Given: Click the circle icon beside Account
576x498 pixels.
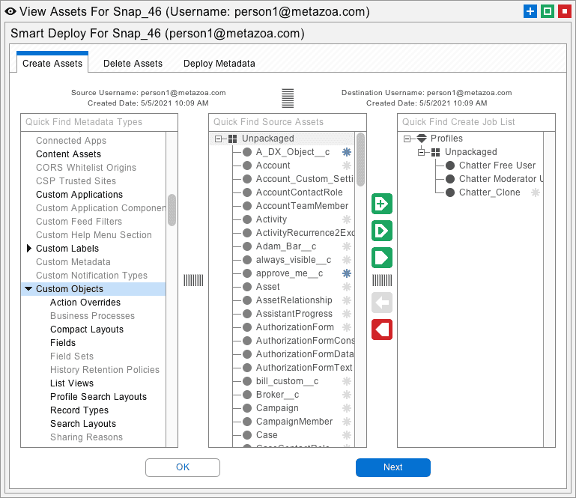Looking at the screenshot, I should [x=247, y=166].
